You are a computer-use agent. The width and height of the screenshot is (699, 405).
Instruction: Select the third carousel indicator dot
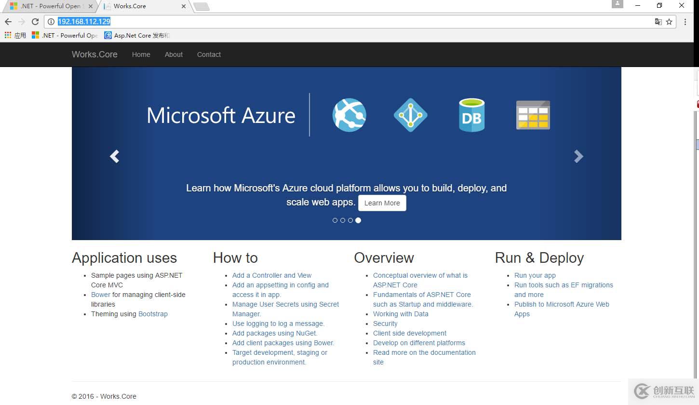click(350, 220)
